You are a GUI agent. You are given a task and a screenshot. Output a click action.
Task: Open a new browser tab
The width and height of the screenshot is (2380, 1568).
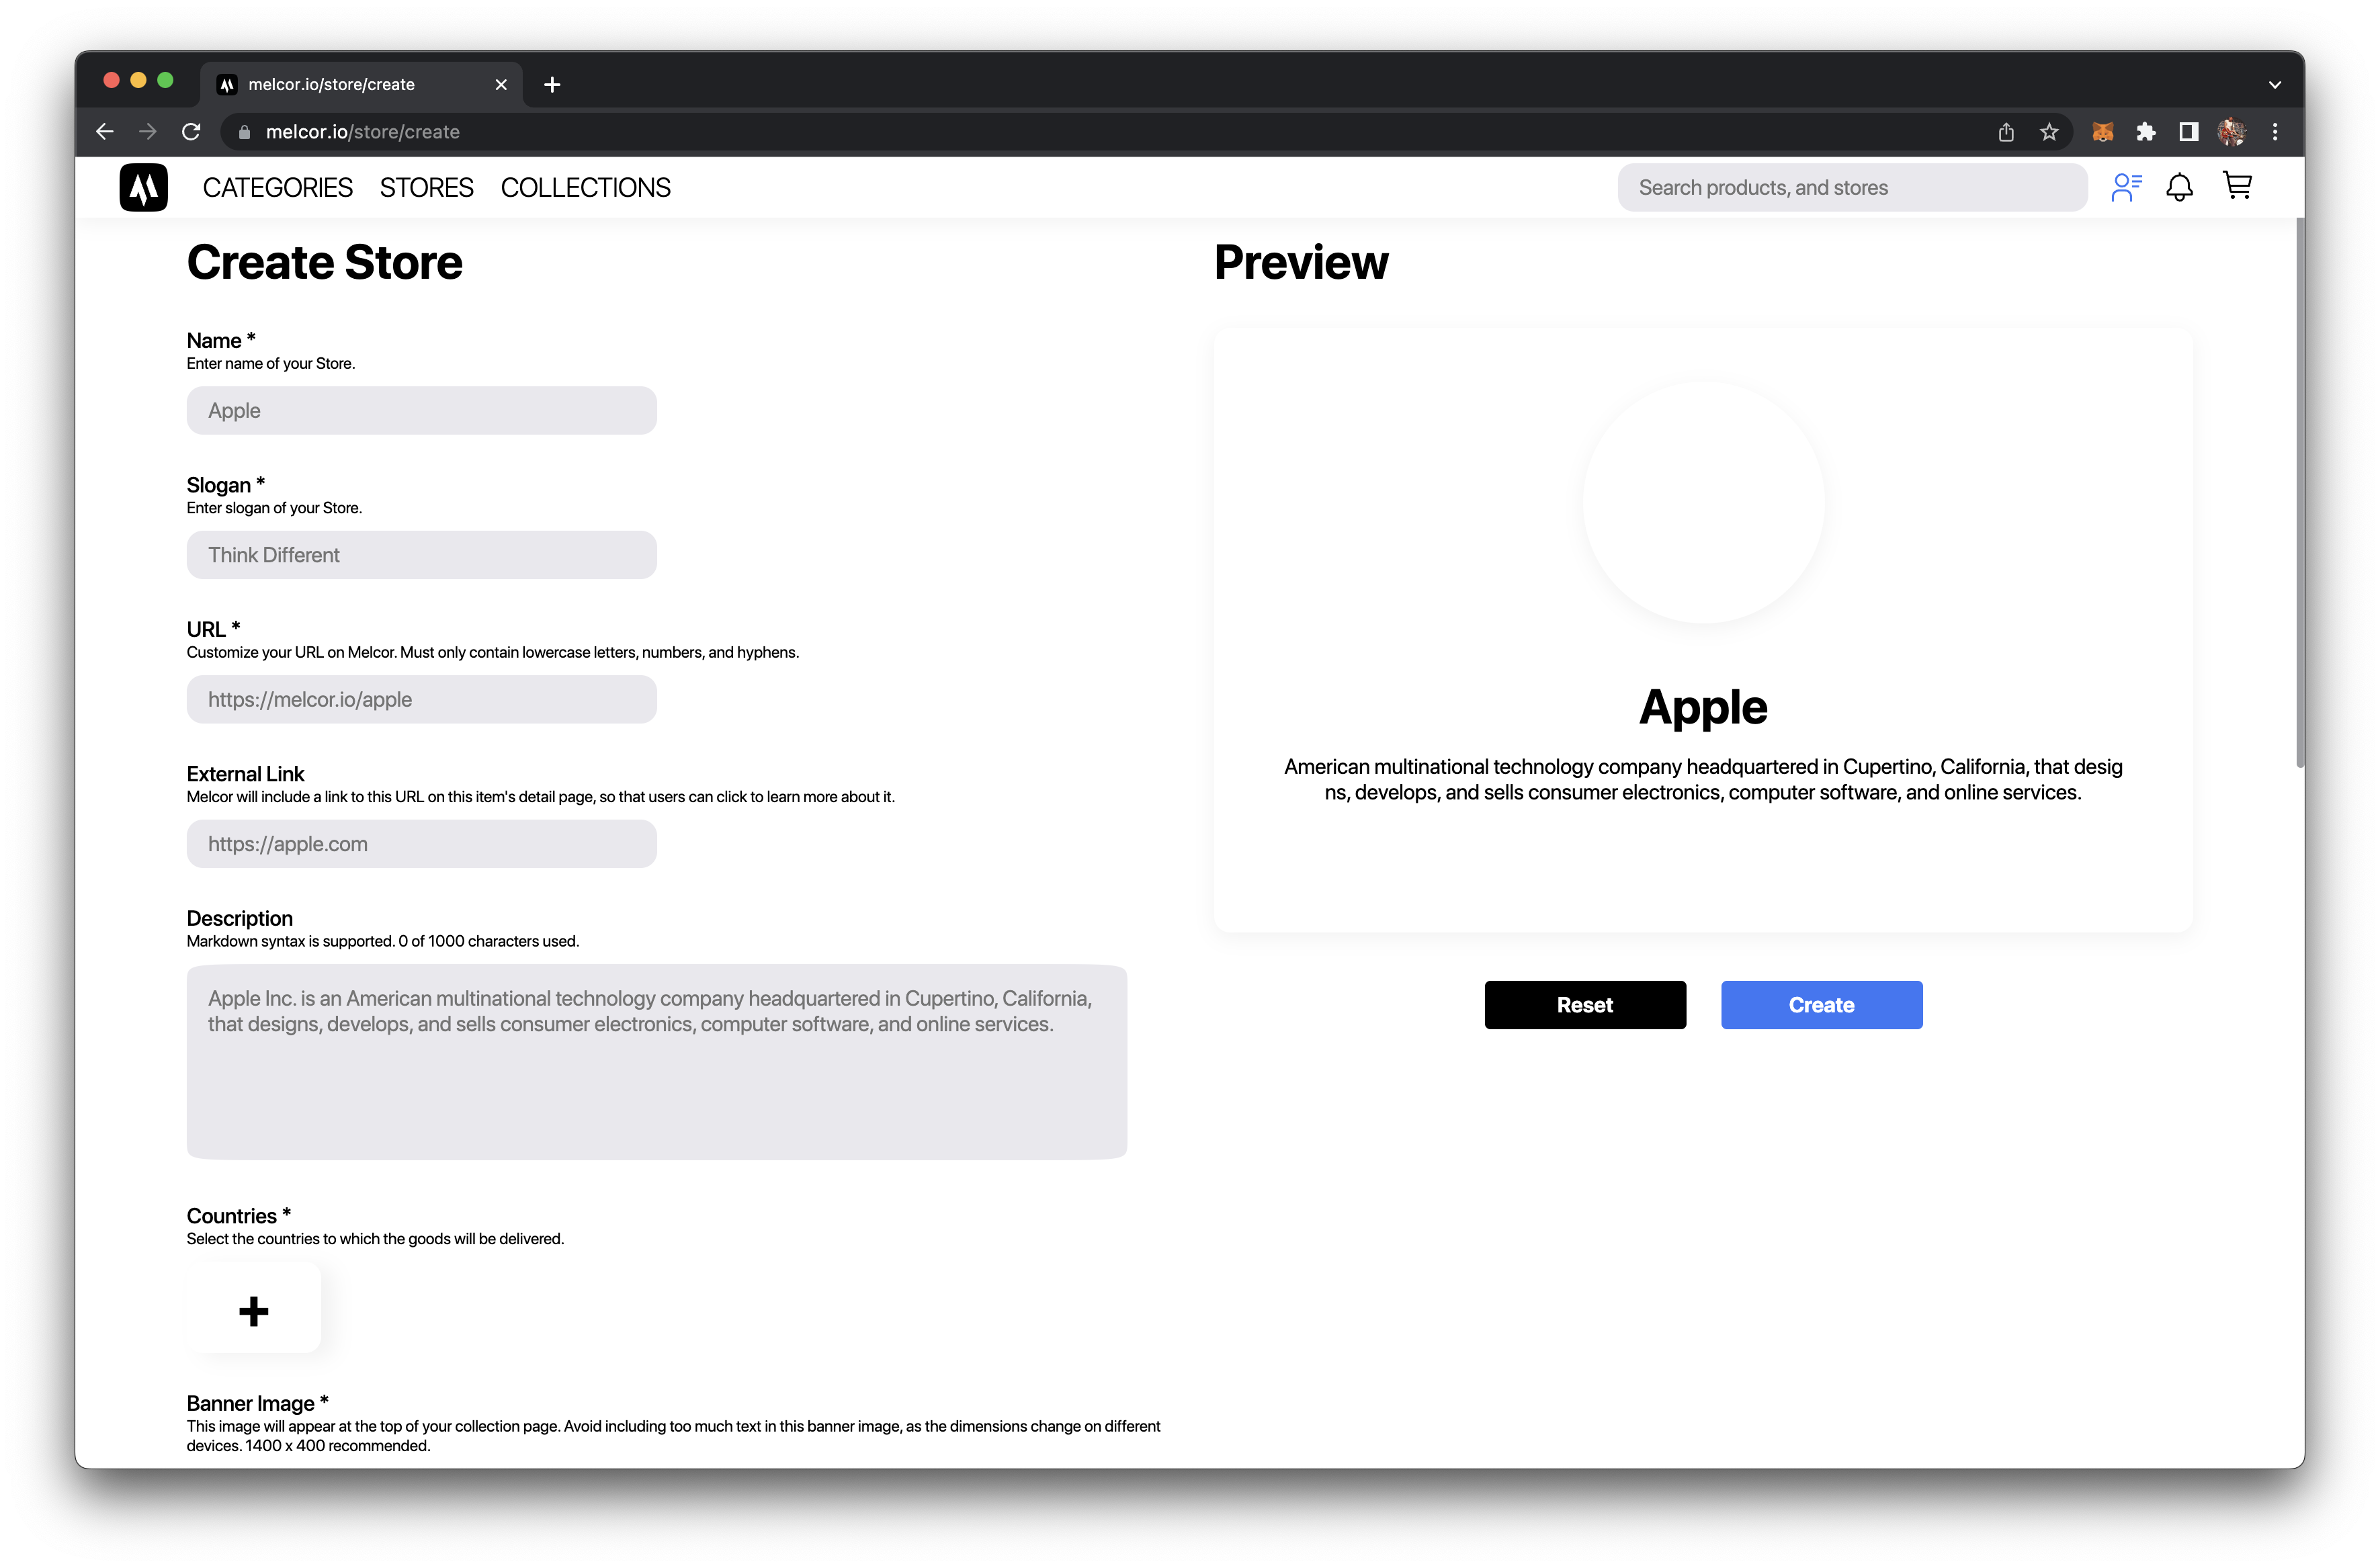tap(552, 85)
